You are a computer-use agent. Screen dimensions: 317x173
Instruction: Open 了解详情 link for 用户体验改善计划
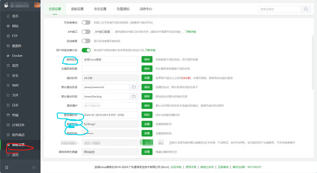150,50
